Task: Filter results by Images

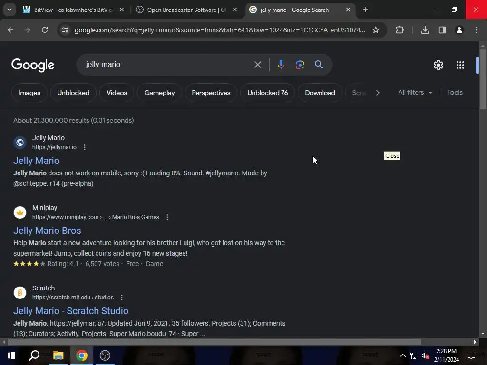Action: point(29,93)
